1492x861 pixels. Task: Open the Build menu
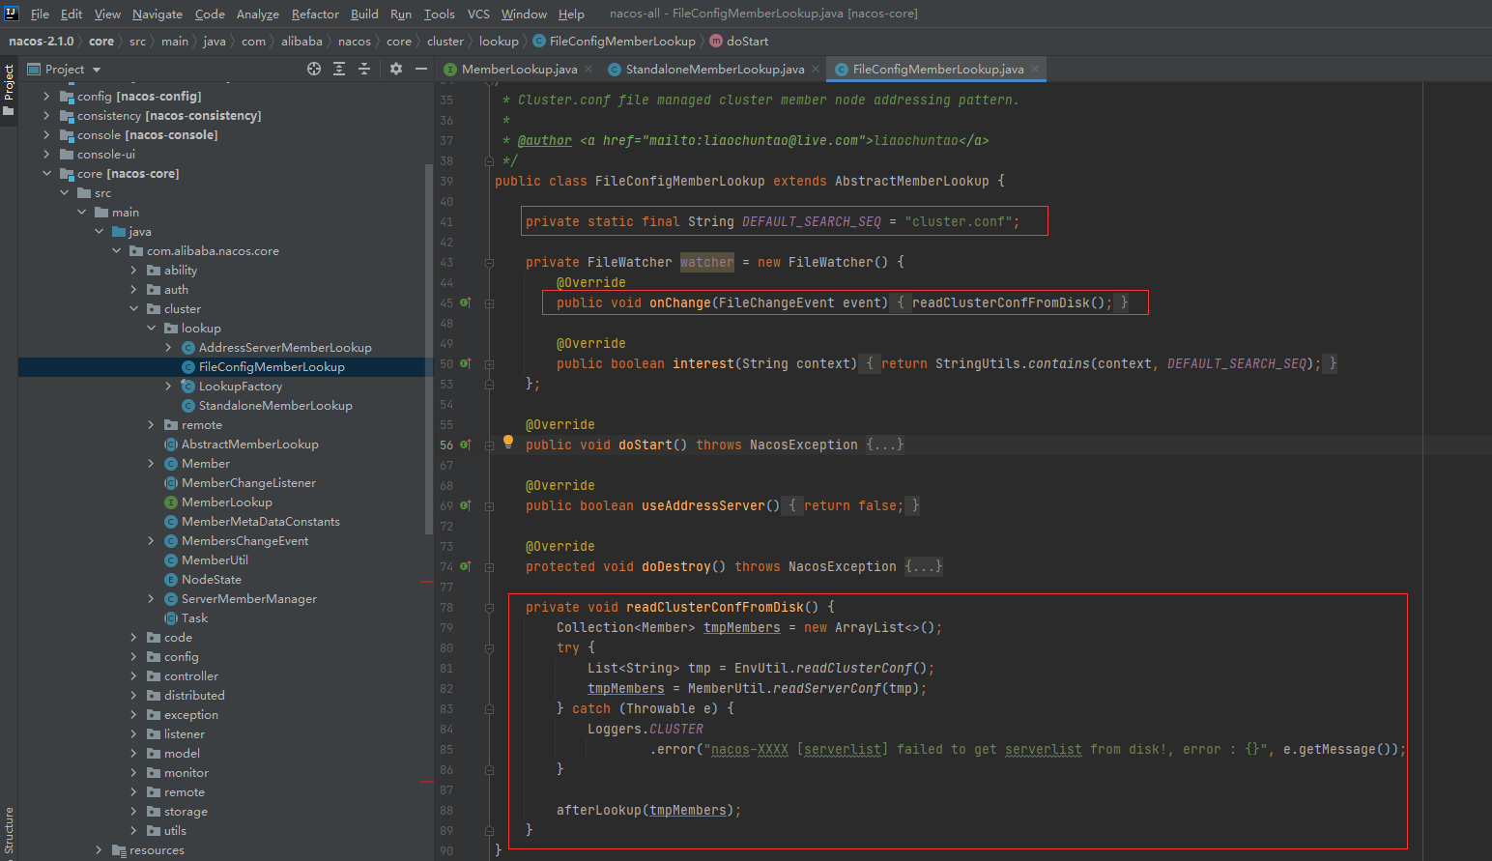pyautogui.click(x=364, y=14)
